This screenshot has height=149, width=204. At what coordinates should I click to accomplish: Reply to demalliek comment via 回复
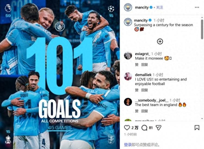144,90
